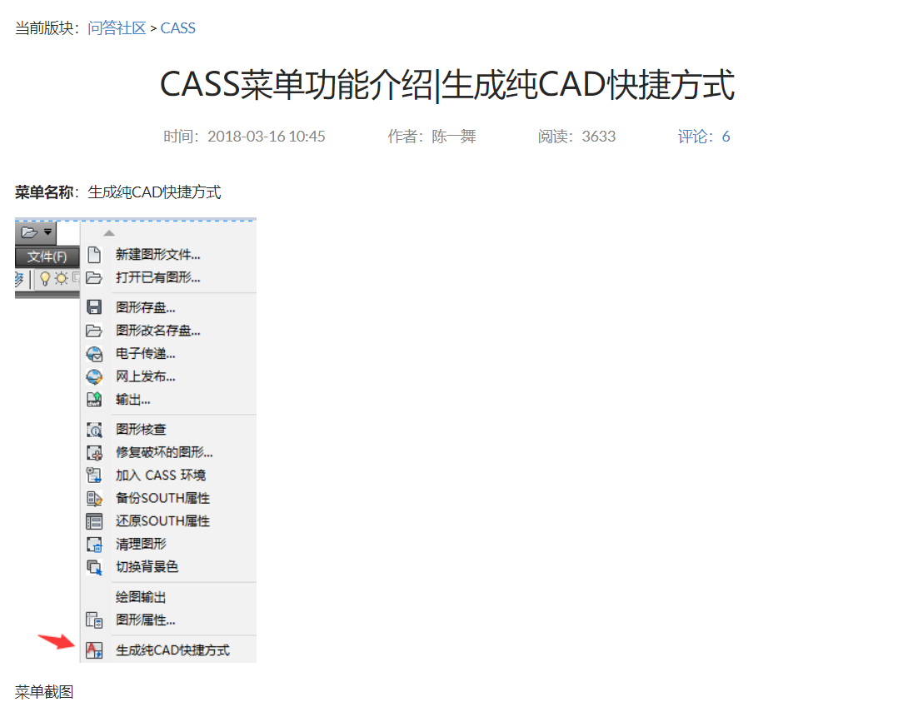Viewport: 898px width, 702px height.
Task: Choose 输出... menu entry
Action: coord(133,400)
